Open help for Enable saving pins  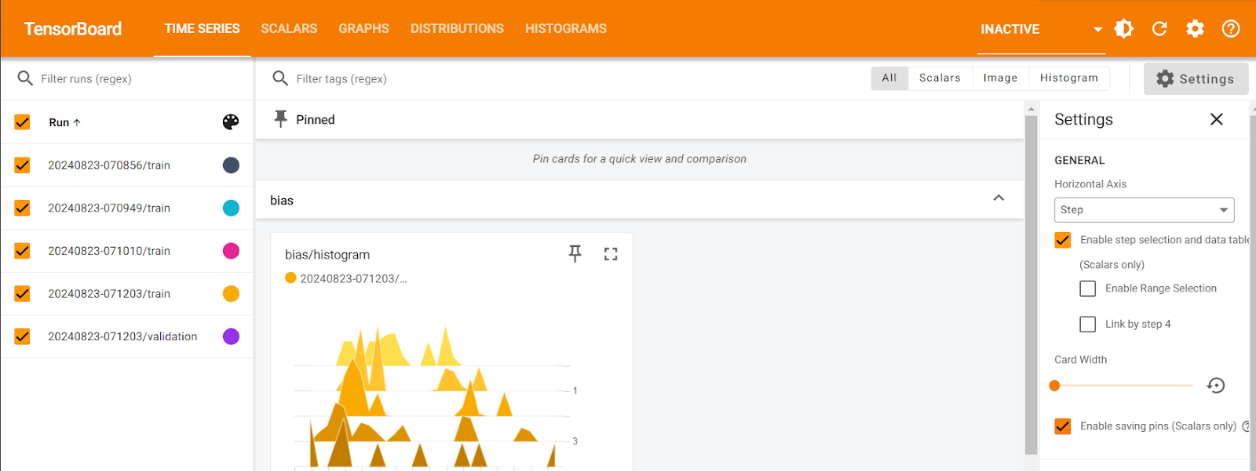click(1246, 426)
